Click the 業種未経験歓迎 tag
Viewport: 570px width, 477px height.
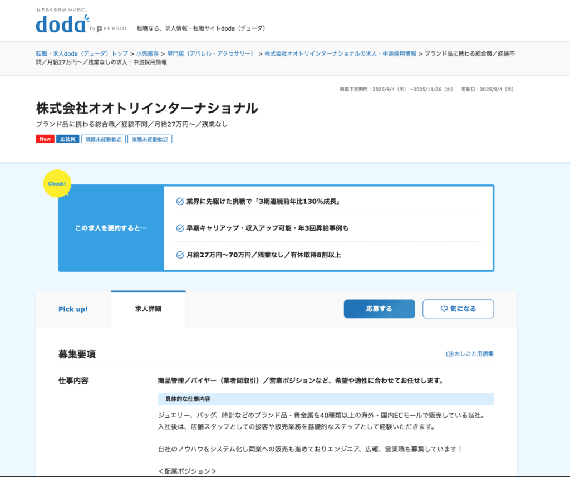[150, 139]
